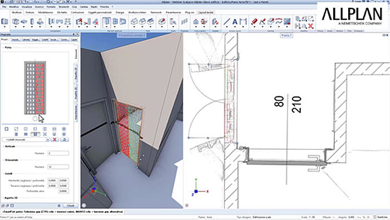The width and height of the screenshot is (390, 220).
Task: Click the Profondità vetro value field
Action: pos(64,191)
